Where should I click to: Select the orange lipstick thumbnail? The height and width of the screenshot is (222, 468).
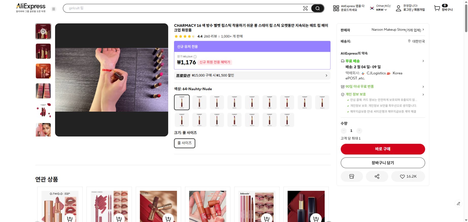tap(43, 71)
